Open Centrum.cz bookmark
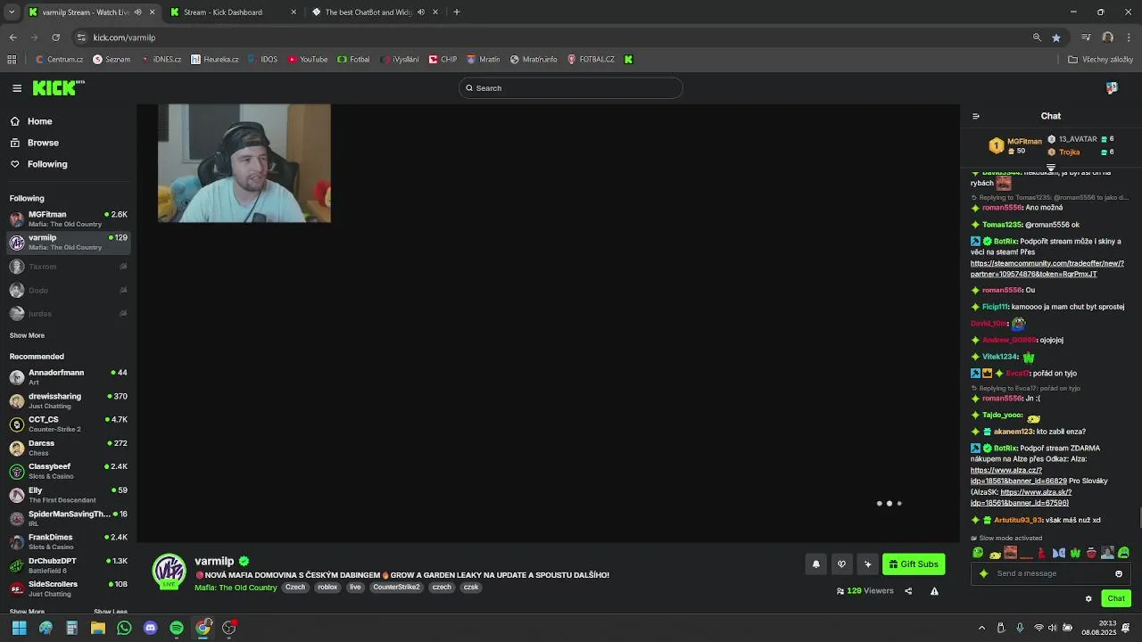Viewport: 1142px width, 642px height. click(x=60, y=60)
